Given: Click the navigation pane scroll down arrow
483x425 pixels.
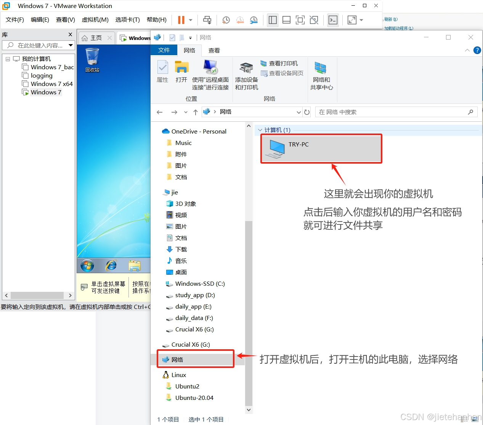Looking at the screenshot, I should pyautogui.click(x=249, y=410).
